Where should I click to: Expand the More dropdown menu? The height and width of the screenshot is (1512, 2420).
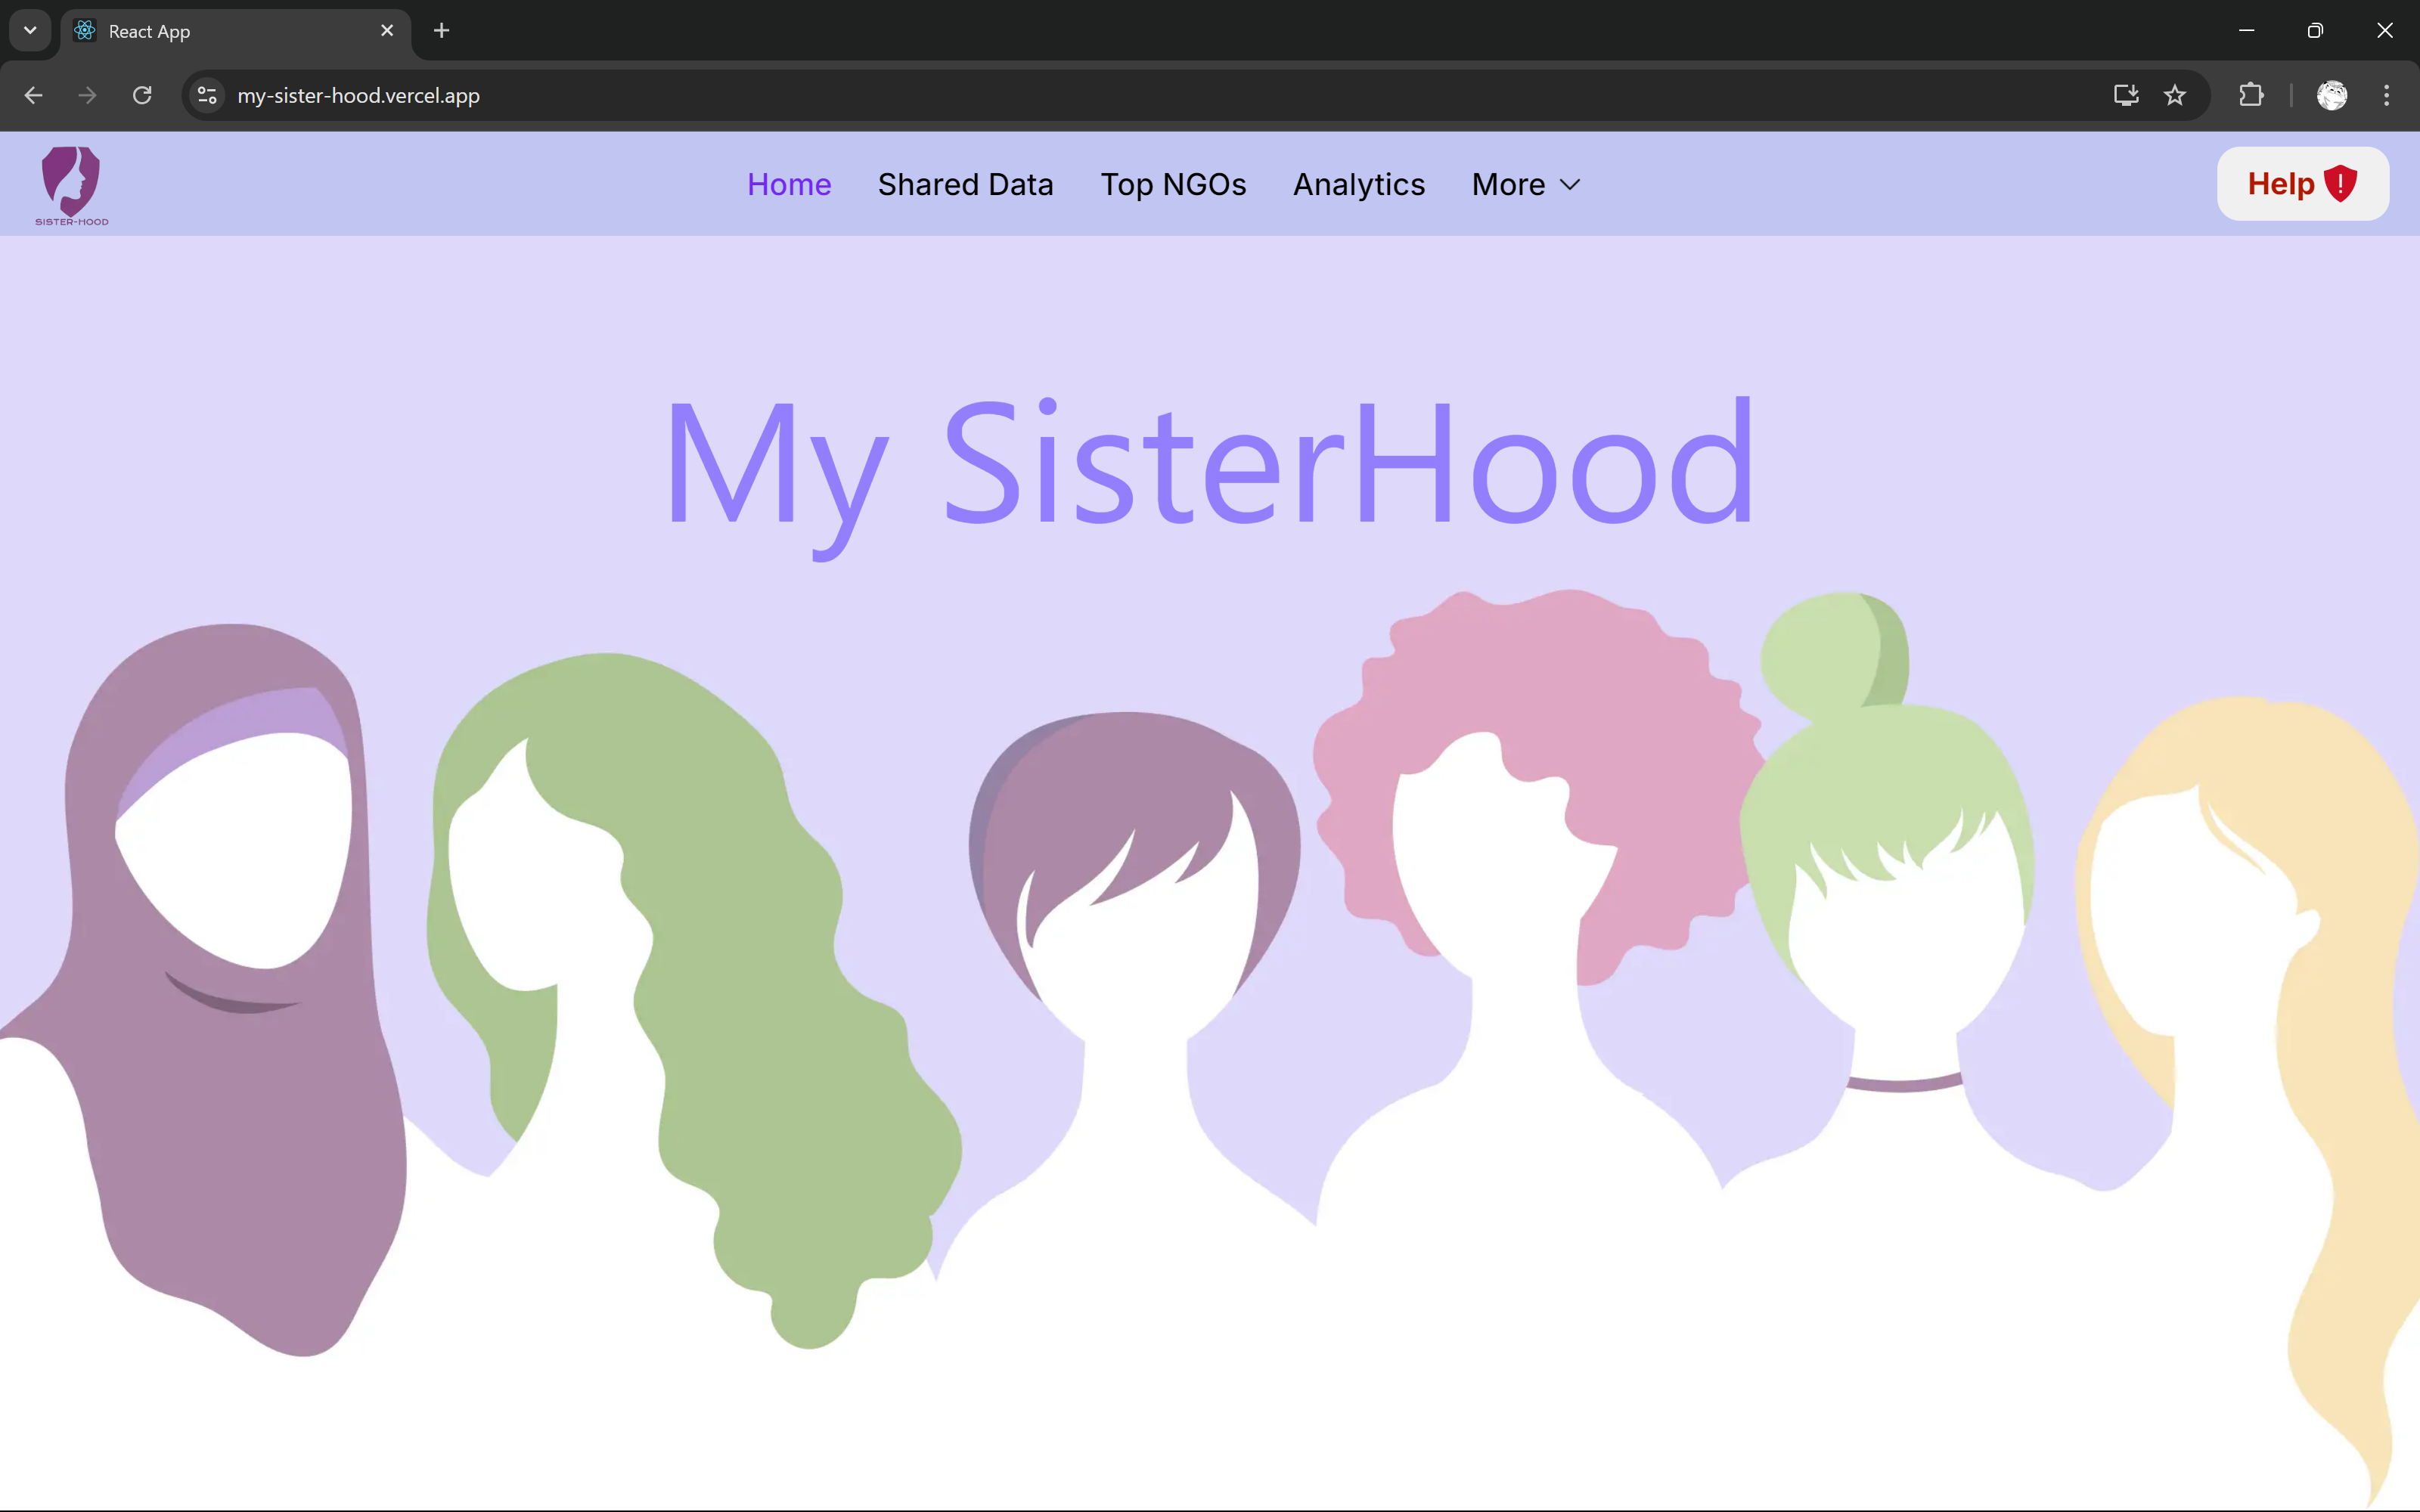coord(1508,185)
